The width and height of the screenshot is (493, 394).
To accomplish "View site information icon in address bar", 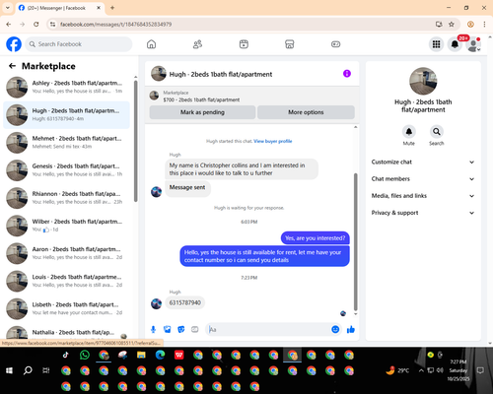I will (52, 24).
